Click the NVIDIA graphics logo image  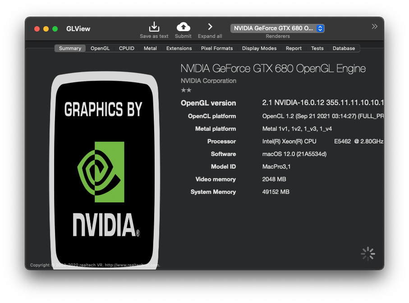tap(104, 170)
